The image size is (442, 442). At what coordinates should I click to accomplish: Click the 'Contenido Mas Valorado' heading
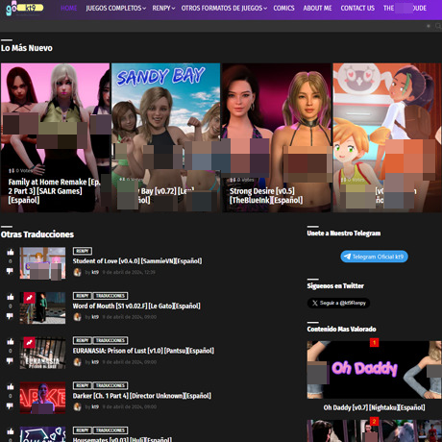click(x=341, y=330)
